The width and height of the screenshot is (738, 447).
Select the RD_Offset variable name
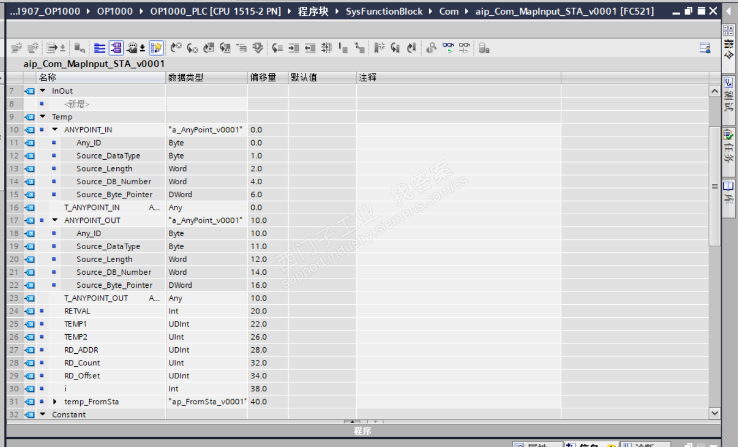(x=82, y=376)
